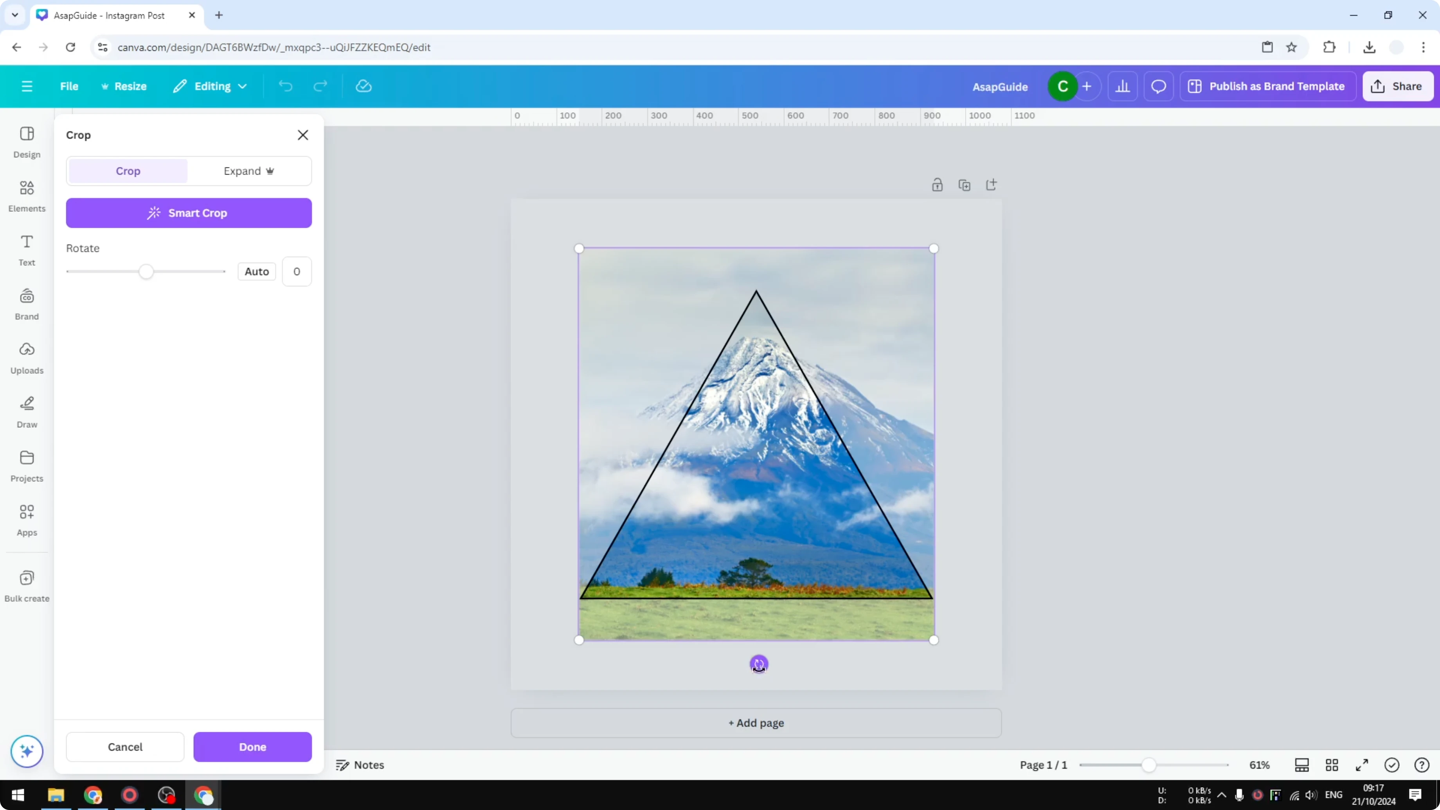The width and height of the screenshot is (1440, 810).
Task: Duplicate the current page
Action: (964, 184)
